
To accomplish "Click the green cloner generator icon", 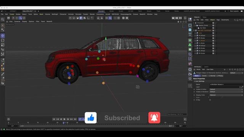I will pos(190,45).
